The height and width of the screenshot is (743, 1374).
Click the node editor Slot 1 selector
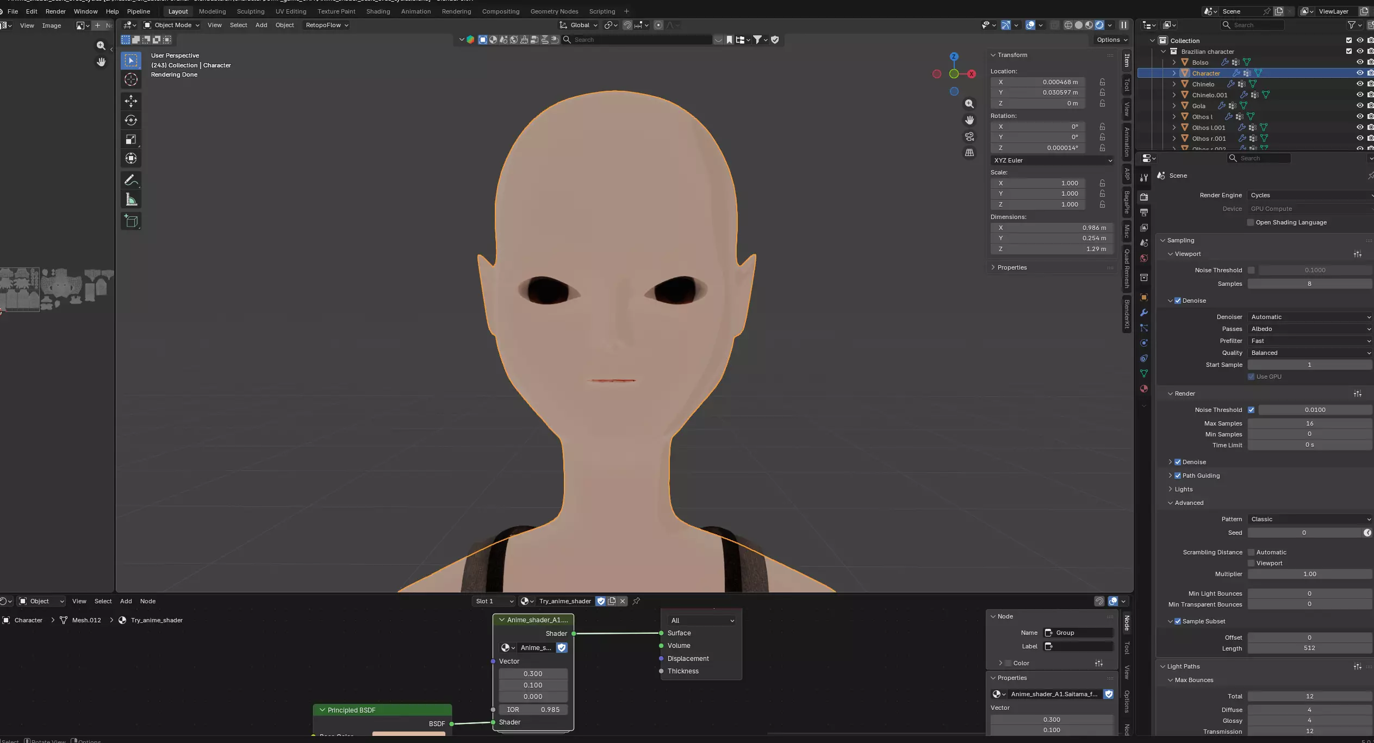click(494, 601)
